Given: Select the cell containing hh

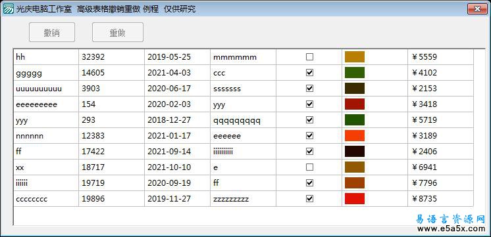Looking at the screenshot, I should click(46, 57).
